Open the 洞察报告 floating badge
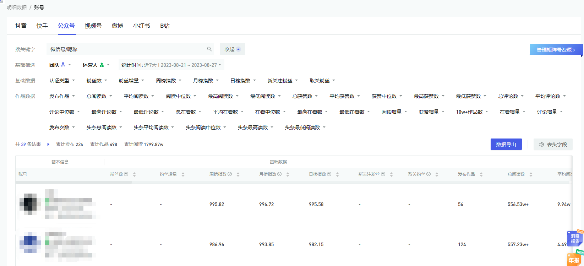Viewport: 584px width, 266px height. (575, 238)
